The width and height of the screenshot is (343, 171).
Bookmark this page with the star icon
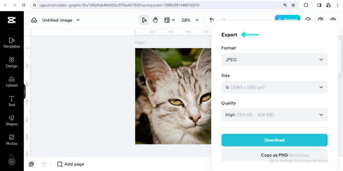pos(293,5)
